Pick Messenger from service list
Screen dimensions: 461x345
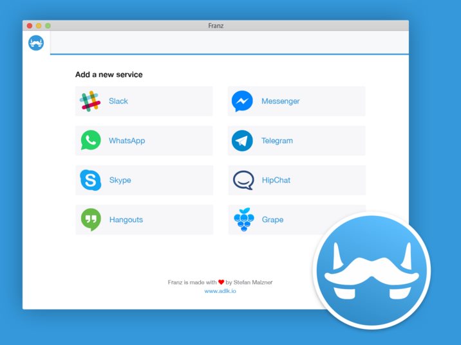tap(297, 102)
